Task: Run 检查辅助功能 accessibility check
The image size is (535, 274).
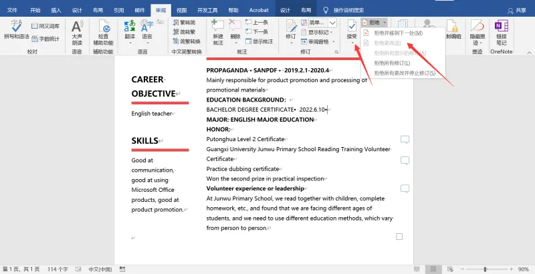Action: 104,33
